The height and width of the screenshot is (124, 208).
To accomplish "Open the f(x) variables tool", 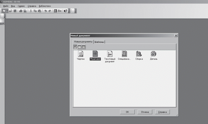I will tap(60, 11).
